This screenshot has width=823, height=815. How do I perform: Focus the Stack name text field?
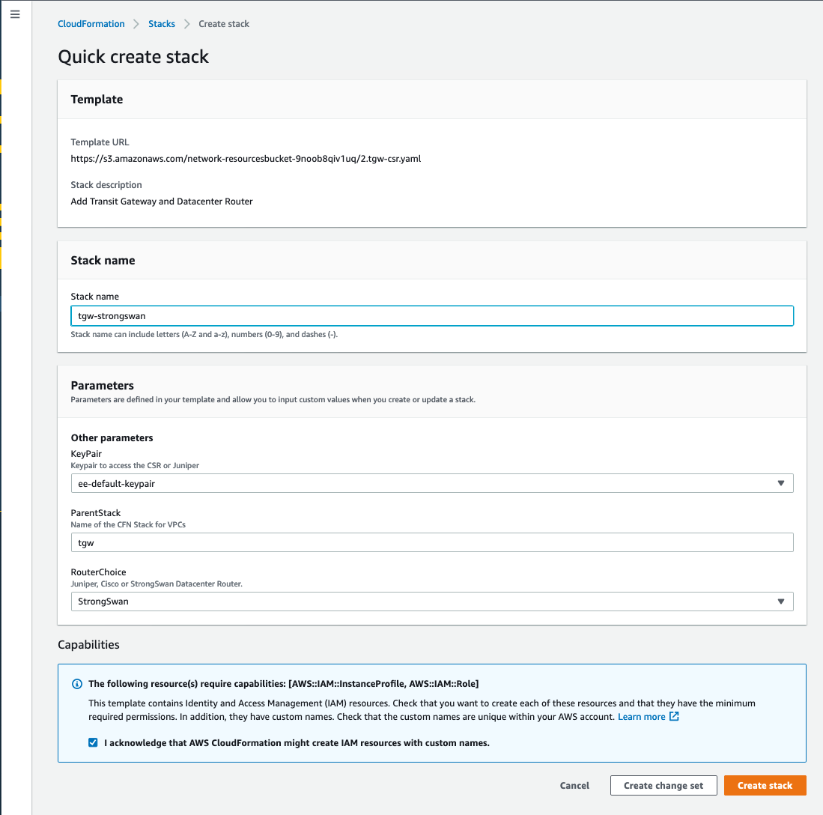tap(431, 316)
